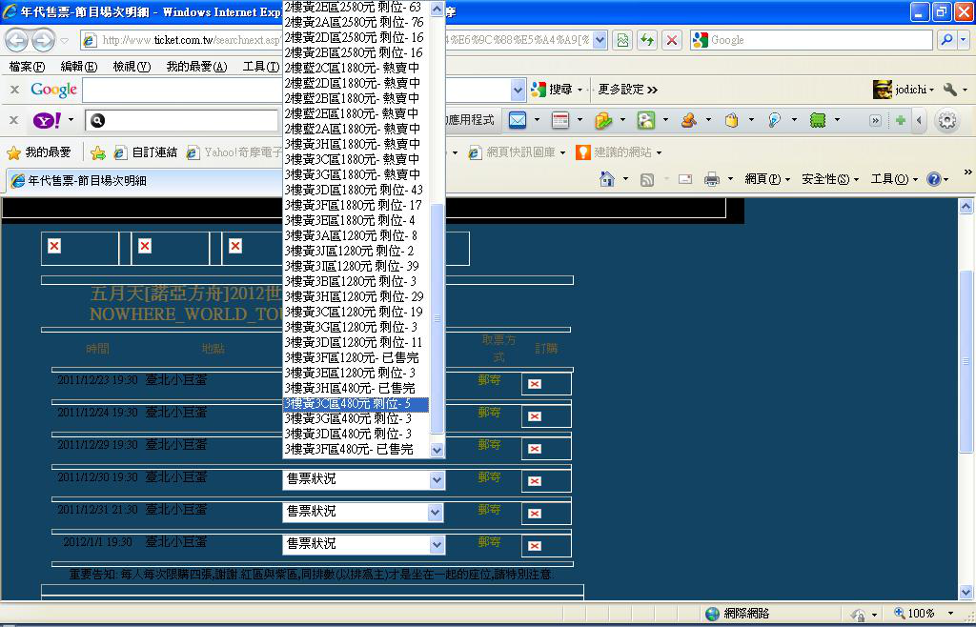Viewport: 976px width, 627px height.
Task: Open the Yahoo toolbar mail envelope icon
Action: point(518,120)
